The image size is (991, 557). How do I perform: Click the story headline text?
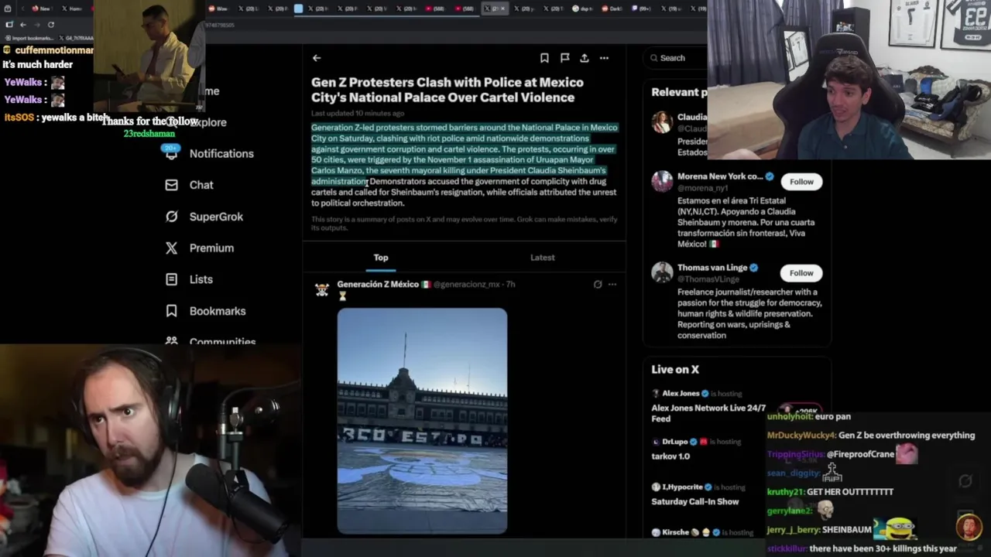[x=447, y=90]
